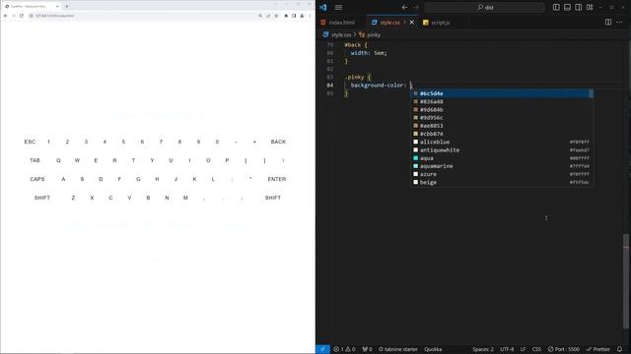Click the Port : 5500 Live Server item
Viewport: 631px width, 354px height.
click(x=563, y=349)
